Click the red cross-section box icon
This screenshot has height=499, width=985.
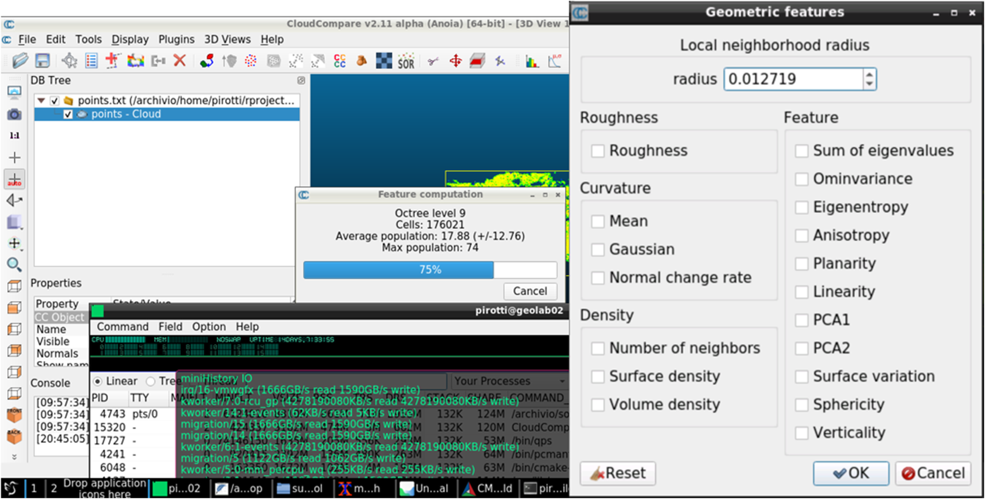(x=477, y=61)
